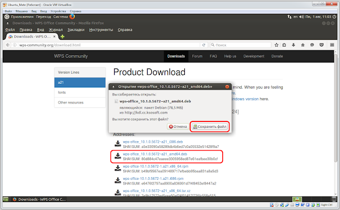Image resolution: width=340 pixels, height=210 pixels.
Task: Select the a21 version line
Action: tap(80, 83)
